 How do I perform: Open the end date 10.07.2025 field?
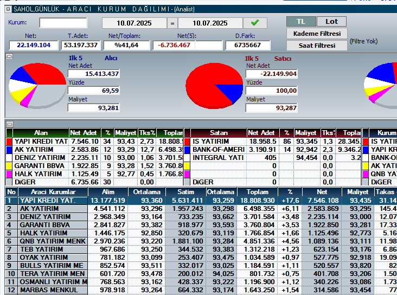tap(210, 23)
